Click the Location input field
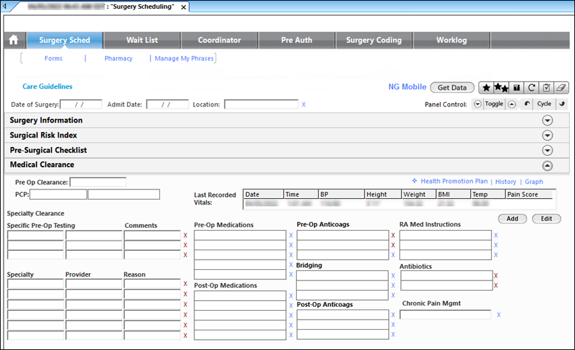Image resolution: width=575 pixels, height=350 pixels. pyautogui.click(x=261, y=105)
